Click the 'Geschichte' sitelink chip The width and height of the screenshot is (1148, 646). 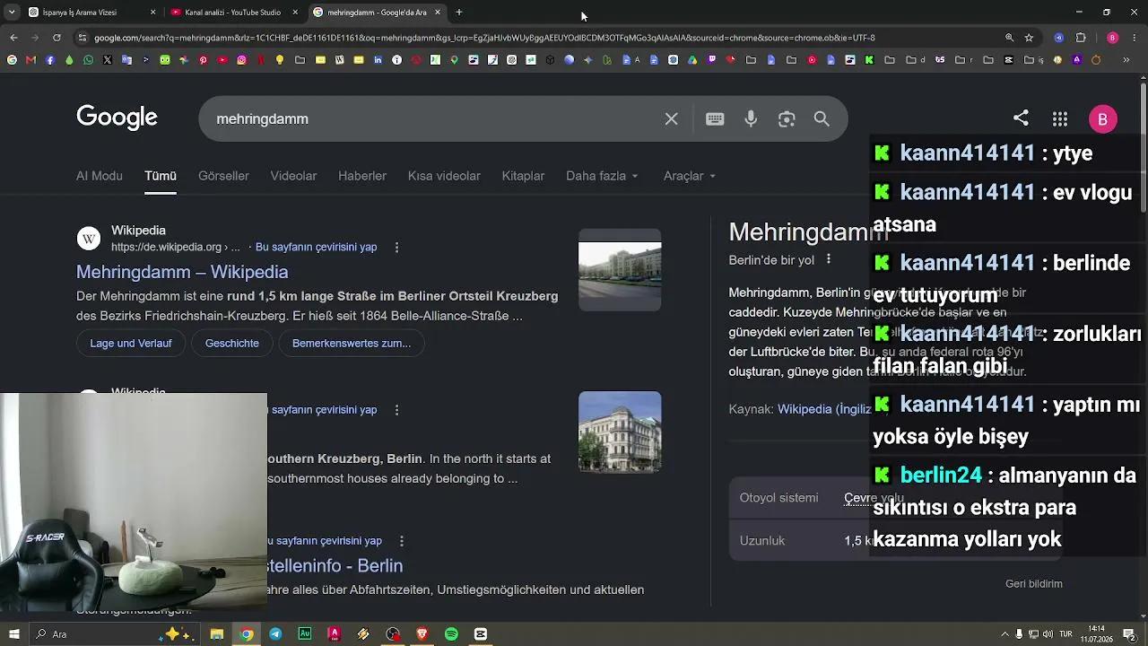tap(231, 343)
